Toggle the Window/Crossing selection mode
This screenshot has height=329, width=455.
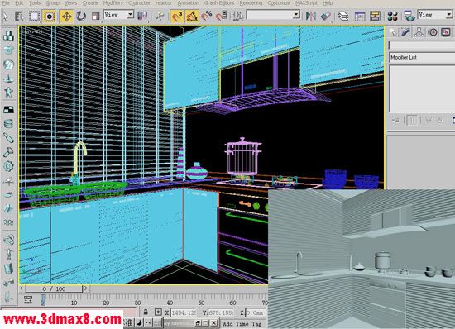49,17
